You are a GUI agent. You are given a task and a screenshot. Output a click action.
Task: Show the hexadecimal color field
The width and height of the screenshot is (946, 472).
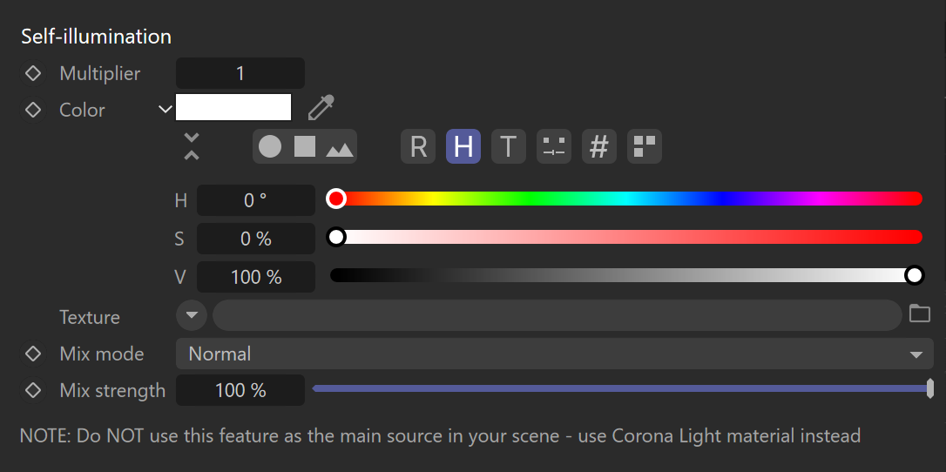click(599, 146)
